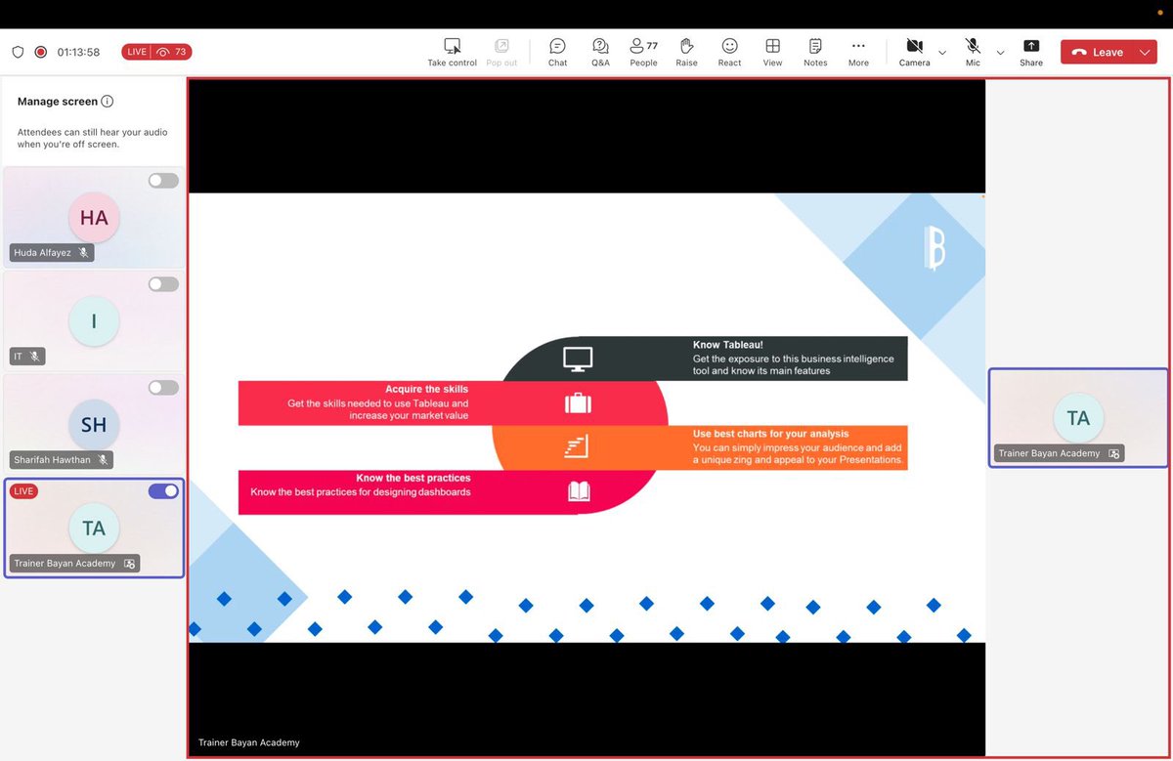
Task: Click the shield privacy icon
Action: tap(18, 52)
